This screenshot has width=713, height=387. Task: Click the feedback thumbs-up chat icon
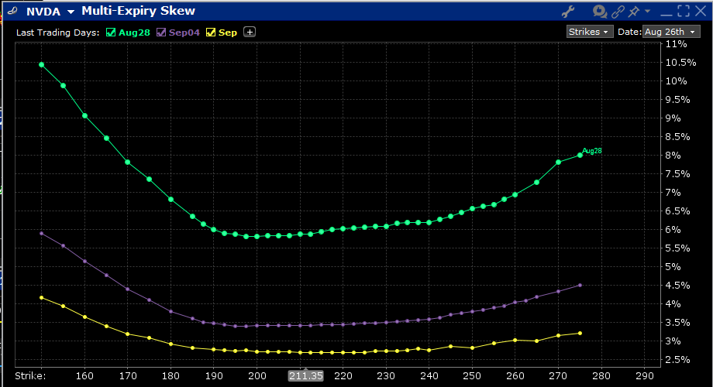coord(600,11)
